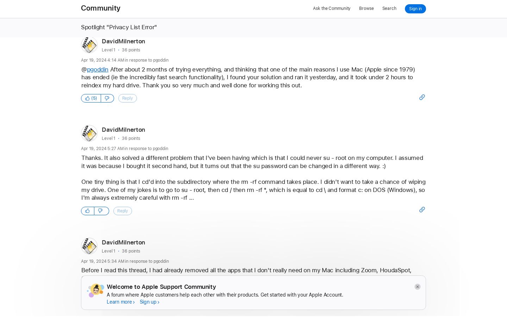Click thumbs-down on the su root reply
507x317 pixels.
101,211
